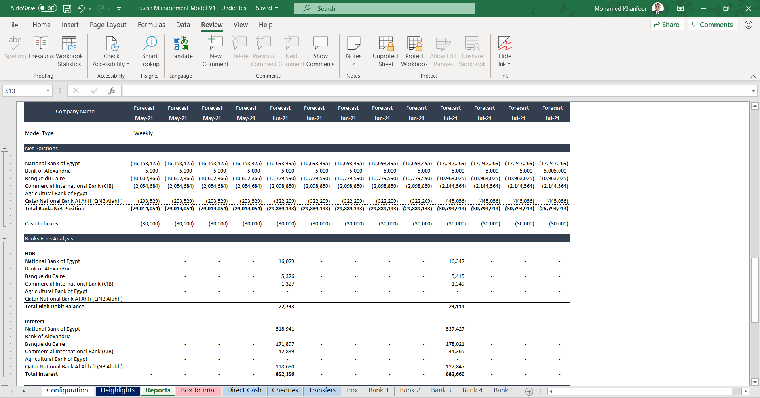Click the Share button
The height and width of the screenshot is (398, 760).
tap(667, 25)
